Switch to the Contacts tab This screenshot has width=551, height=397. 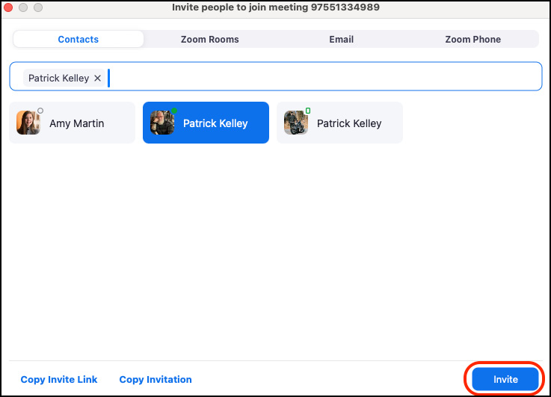78,39
